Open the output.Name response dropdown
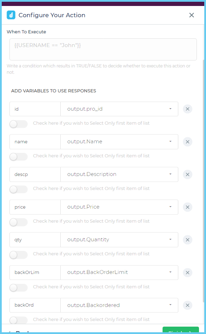 click(x=119, y=142)
